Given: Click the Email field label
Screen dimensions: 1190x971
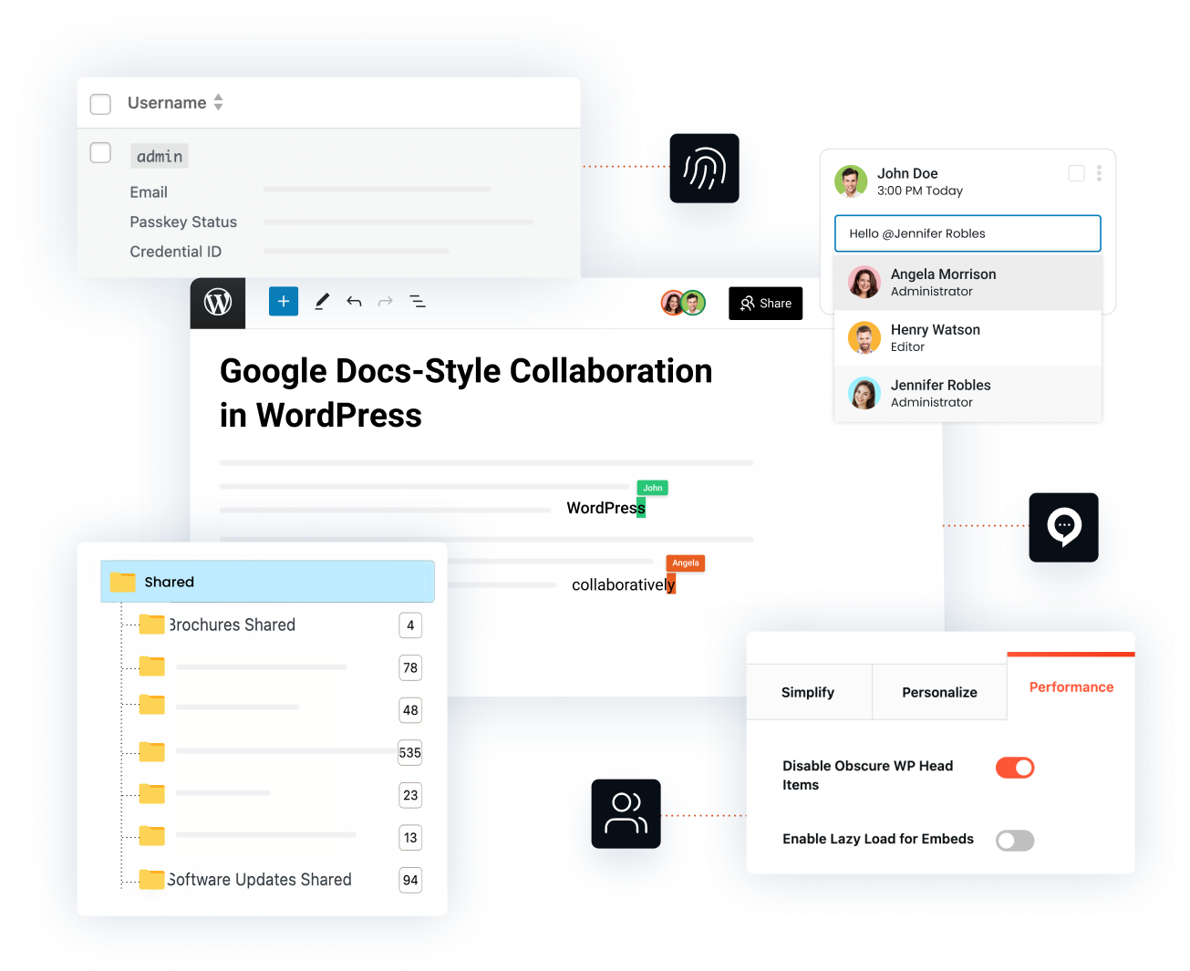Looking at the screenshot, I should coord(149,192).
